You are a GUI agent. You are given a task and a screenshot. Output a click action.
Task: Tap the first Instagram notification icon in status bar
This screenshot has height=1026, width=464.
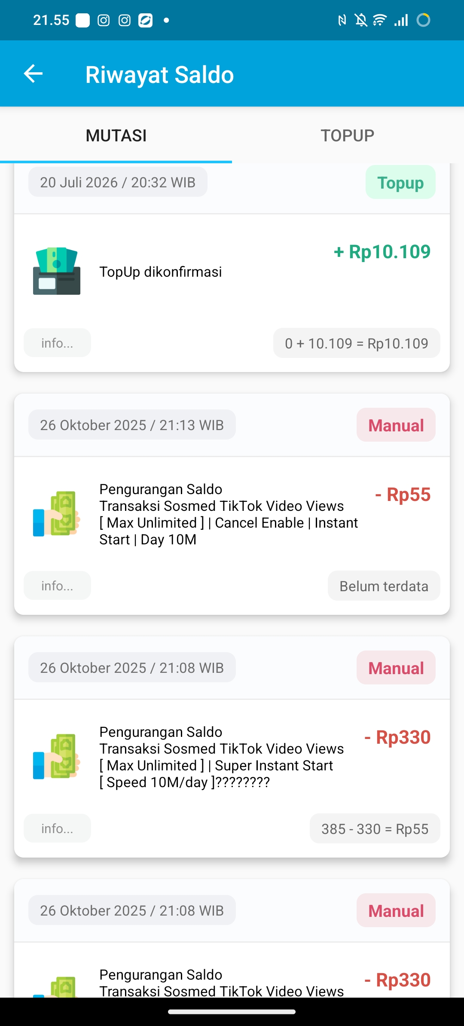(x=104, y=20)
